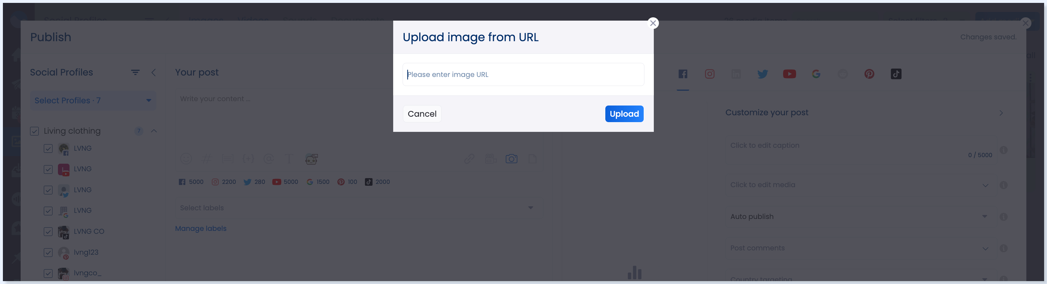Close the Upload image dialog
The width and height of the screenshot is (1047, 284).
653,23
